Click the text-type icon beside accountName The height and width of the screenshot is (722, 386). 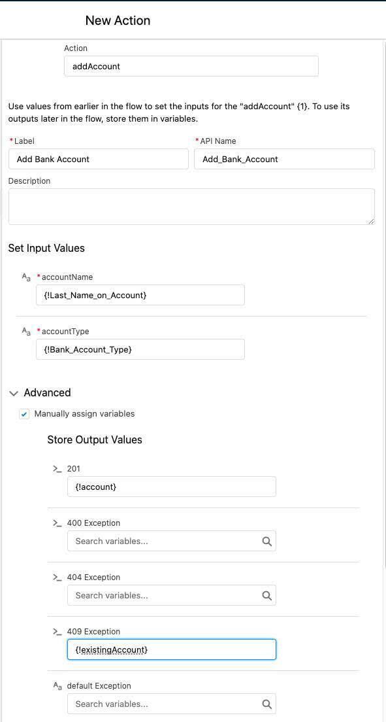coord(26,277)
